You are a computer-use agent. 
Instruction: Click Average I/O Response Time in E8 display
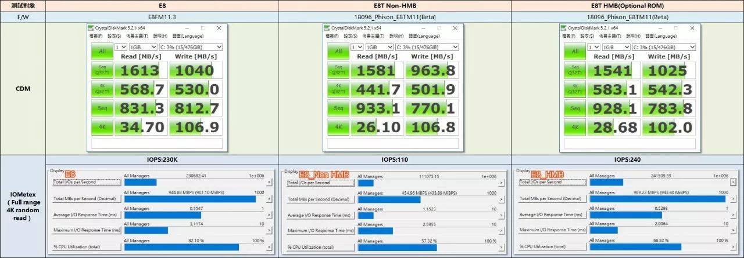(86, 215)
